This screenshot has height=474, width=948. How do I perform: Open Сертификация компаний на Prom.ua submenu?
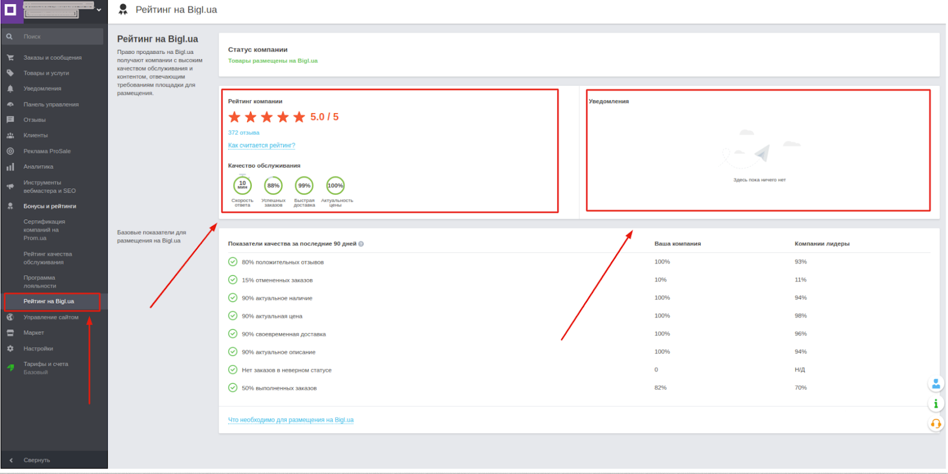click(x=44, y=230)
